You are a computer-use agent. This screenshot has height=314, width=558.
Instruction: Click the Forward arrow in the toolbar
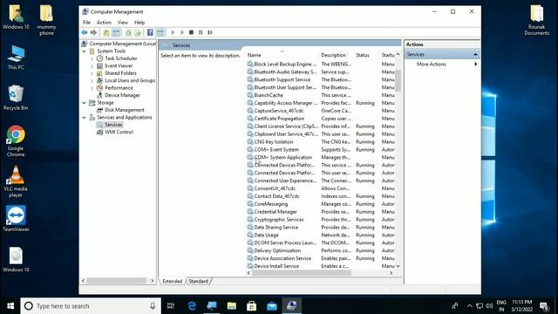click(x=93, y=32)
